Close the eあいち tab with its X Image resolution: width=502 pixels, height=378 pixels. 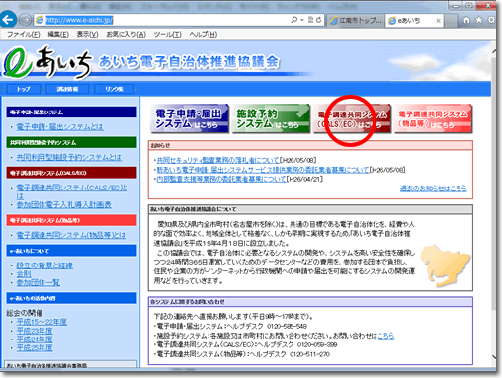click(x=438, y=21)
